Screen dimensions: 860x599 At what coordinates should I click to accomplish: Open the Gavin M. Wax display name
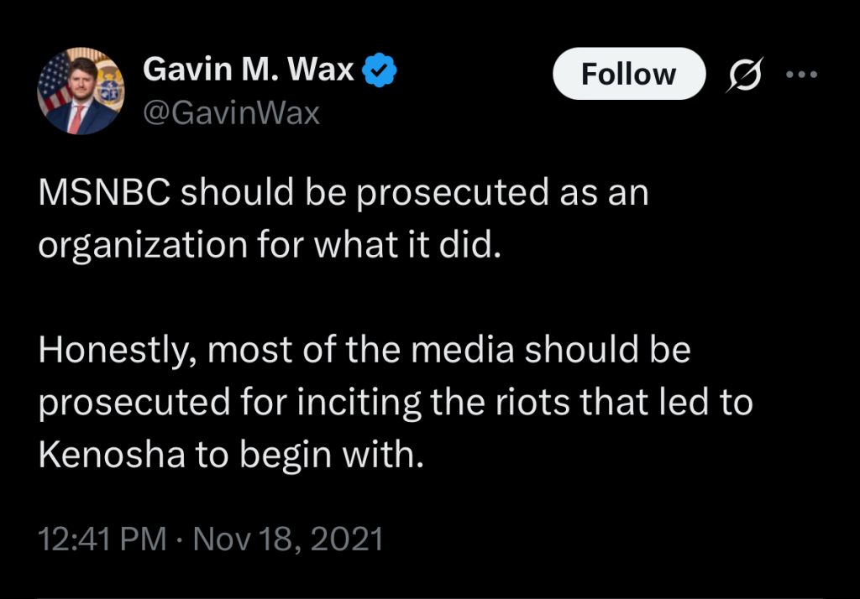pos(249,70)
